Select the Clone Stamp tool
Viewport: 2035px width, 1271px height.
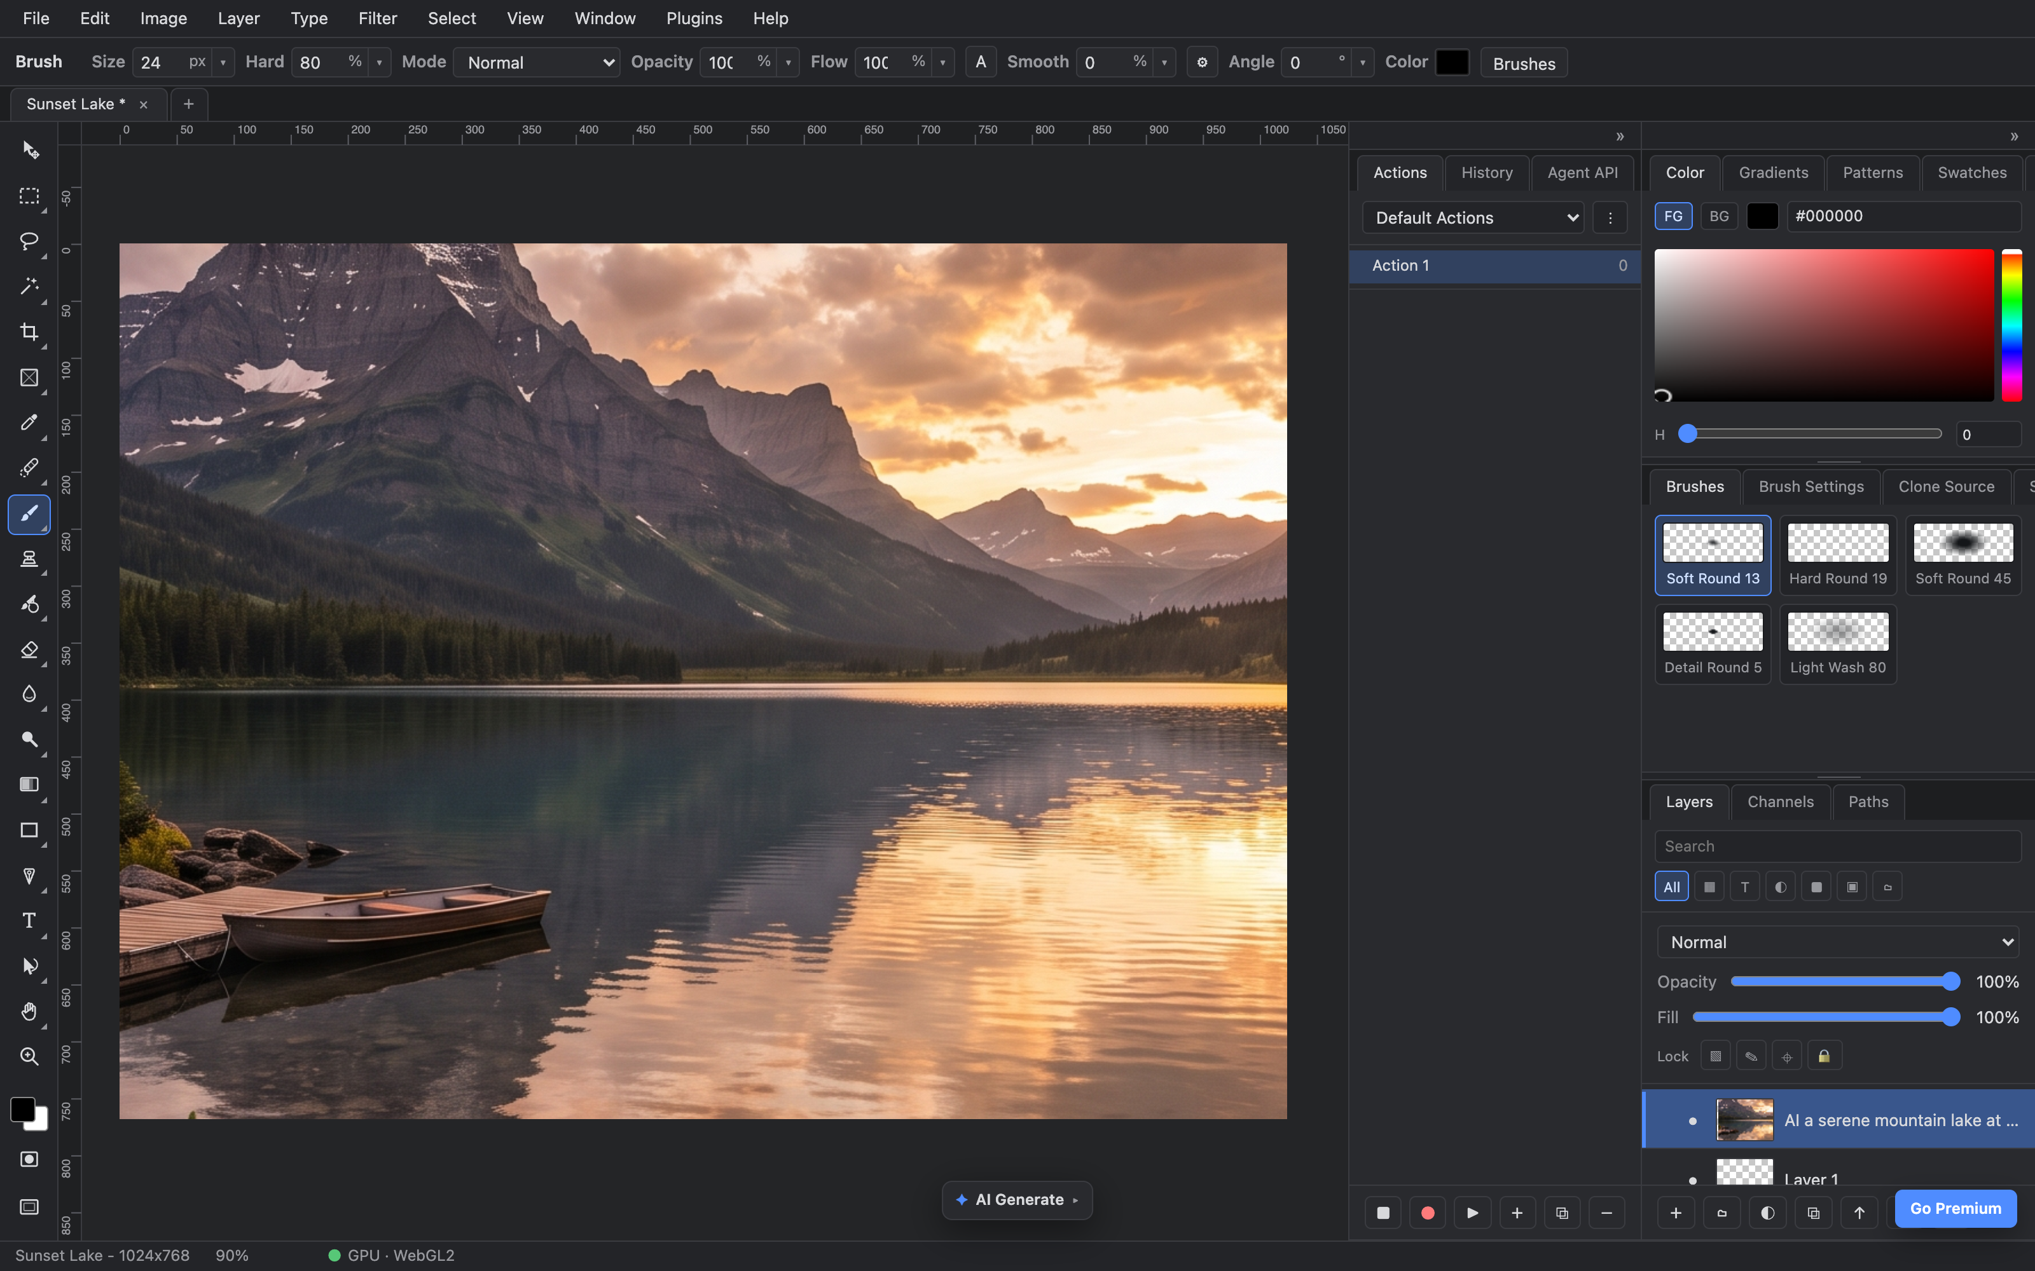[29, 559]
